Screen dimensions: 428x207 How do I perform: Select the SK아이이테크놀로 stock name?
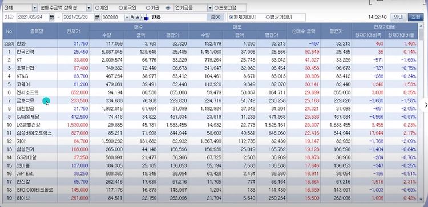tap(34, 190)
